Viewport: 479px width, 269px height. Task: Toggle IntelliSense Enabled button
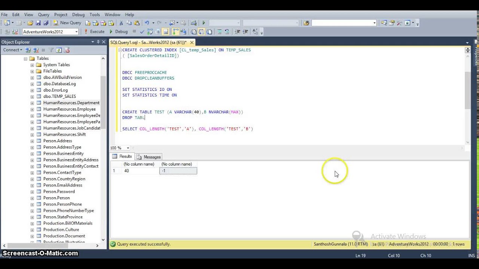tap(166, 32)
